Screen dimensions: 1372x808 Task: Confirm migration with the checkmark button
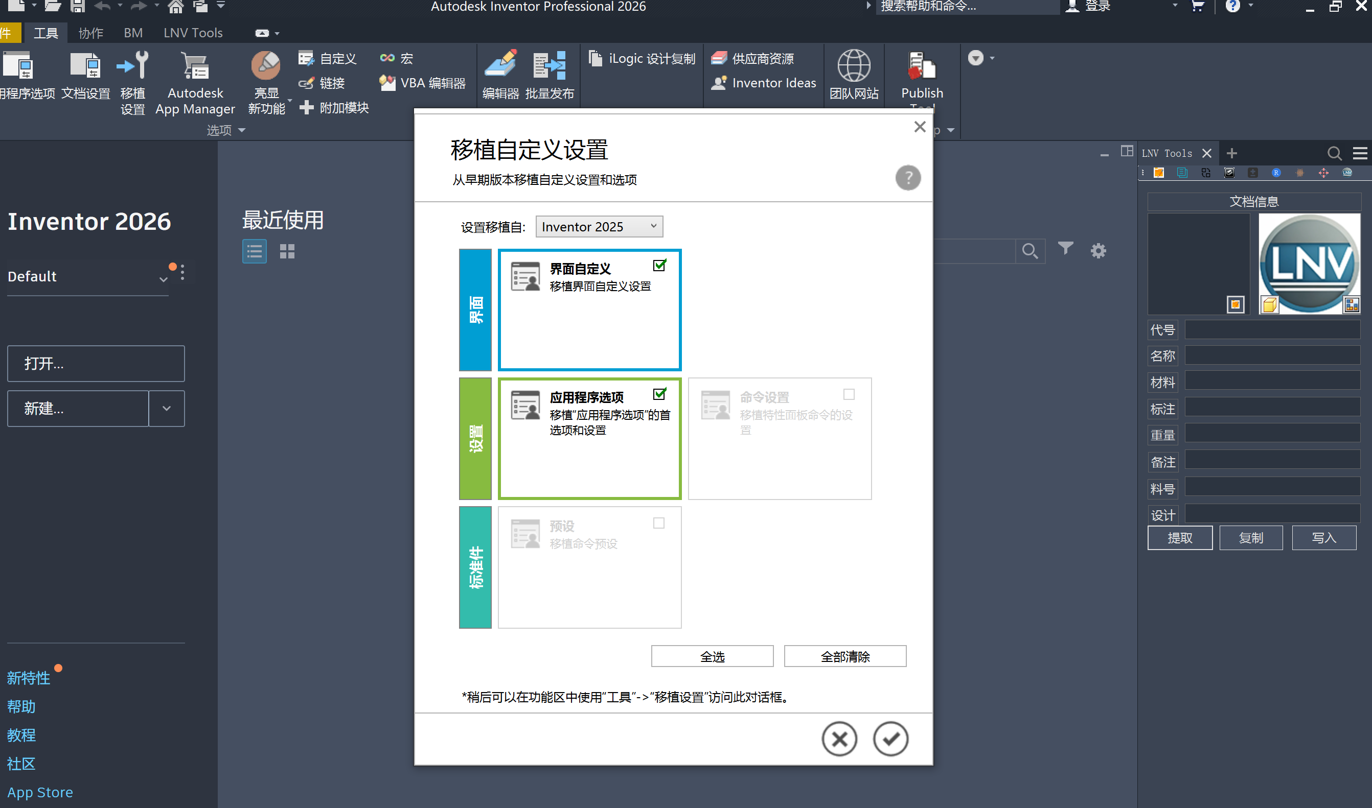pyautogui.click(x=890, y=739)
